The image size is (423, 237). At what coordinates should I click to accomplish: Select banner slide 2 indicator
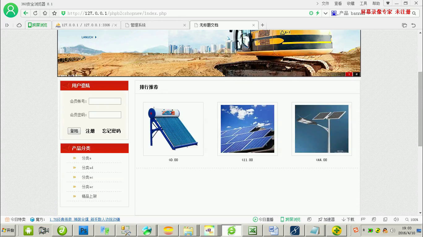[x=357, y=74]
